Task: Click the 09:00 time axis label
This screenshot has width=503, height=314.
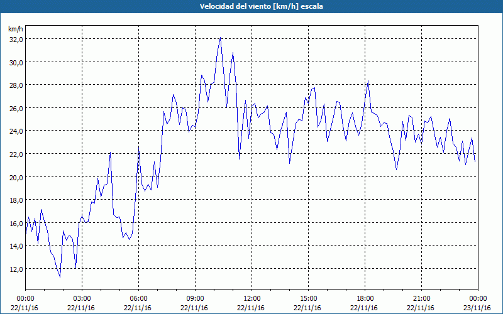Action: 195,299
